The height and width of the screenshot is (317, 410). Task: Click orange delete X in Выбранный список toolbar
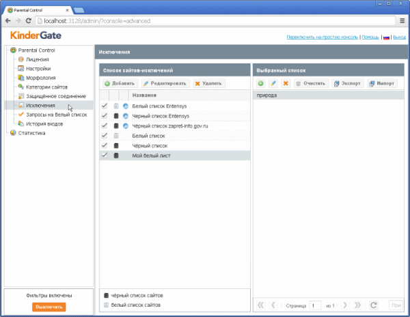click(x=286, y=83)
